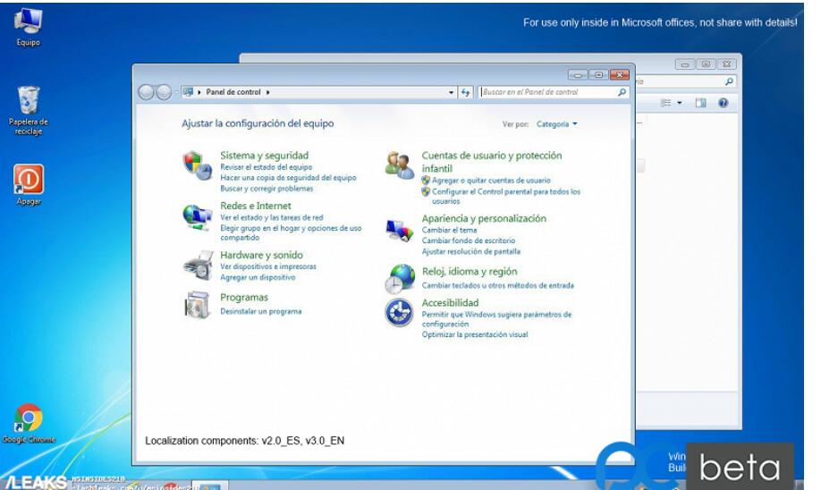
Task: Click Ajustar resolución de pantalla link
Action: tap(471, 251)
